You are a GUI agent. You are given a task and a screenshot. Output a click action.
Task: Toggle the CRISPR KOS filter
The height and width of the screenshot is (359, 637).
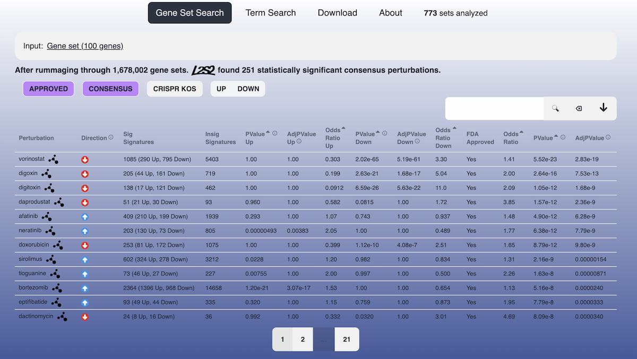coord(175,89)
